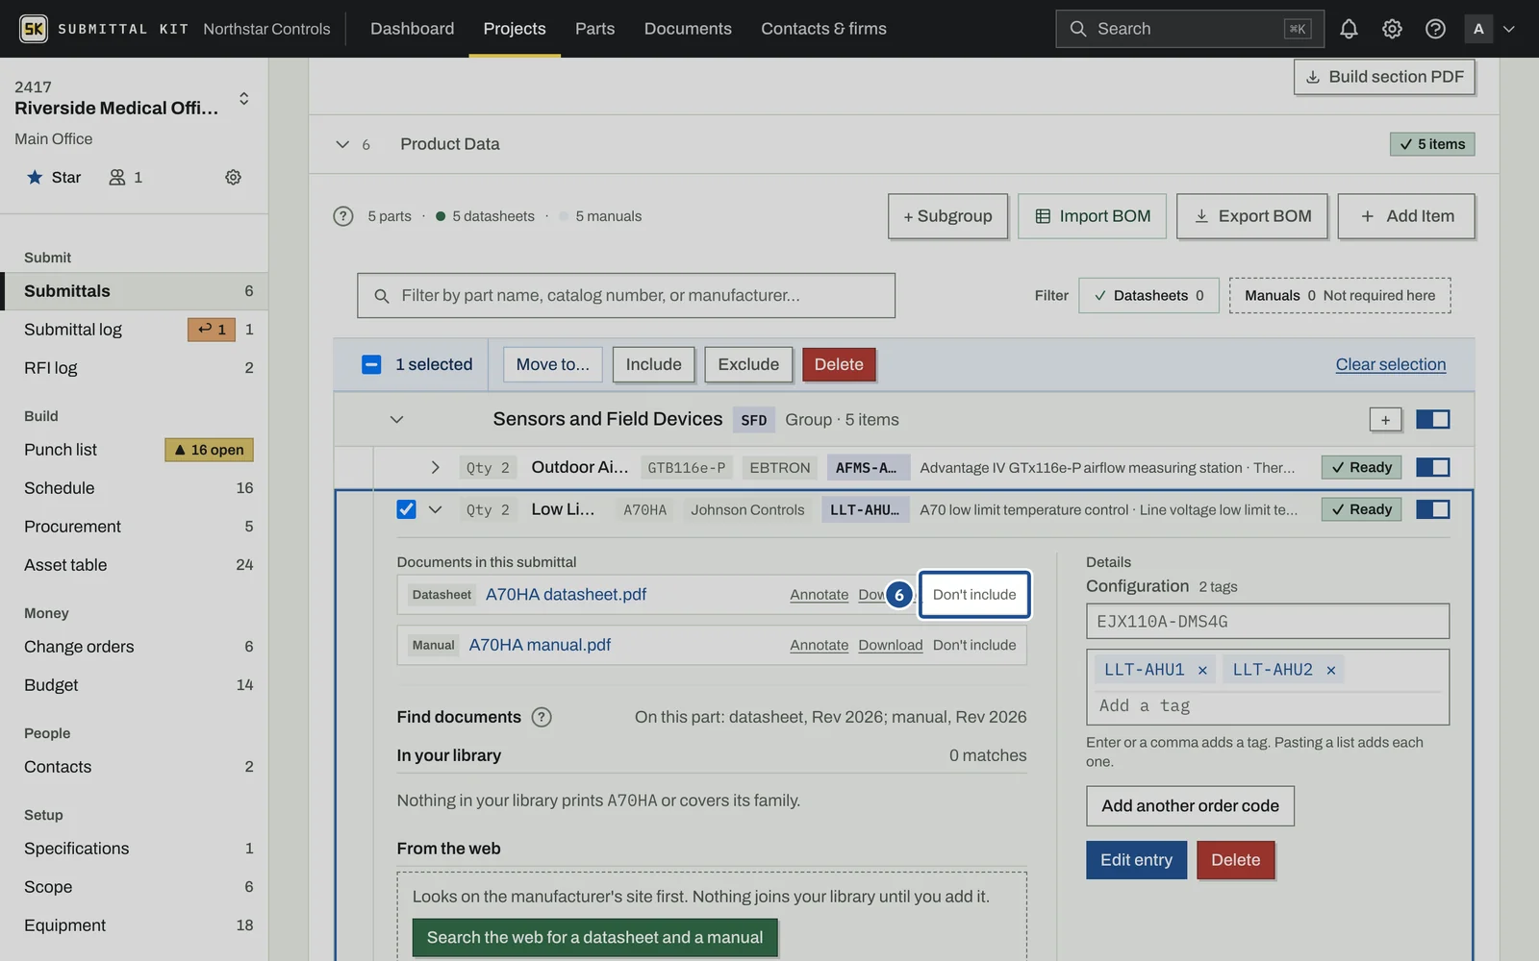This screenshot has width=1539, height=961.
Task: Remove the LLT-AHU1 tag
Action: [1202, 670]
